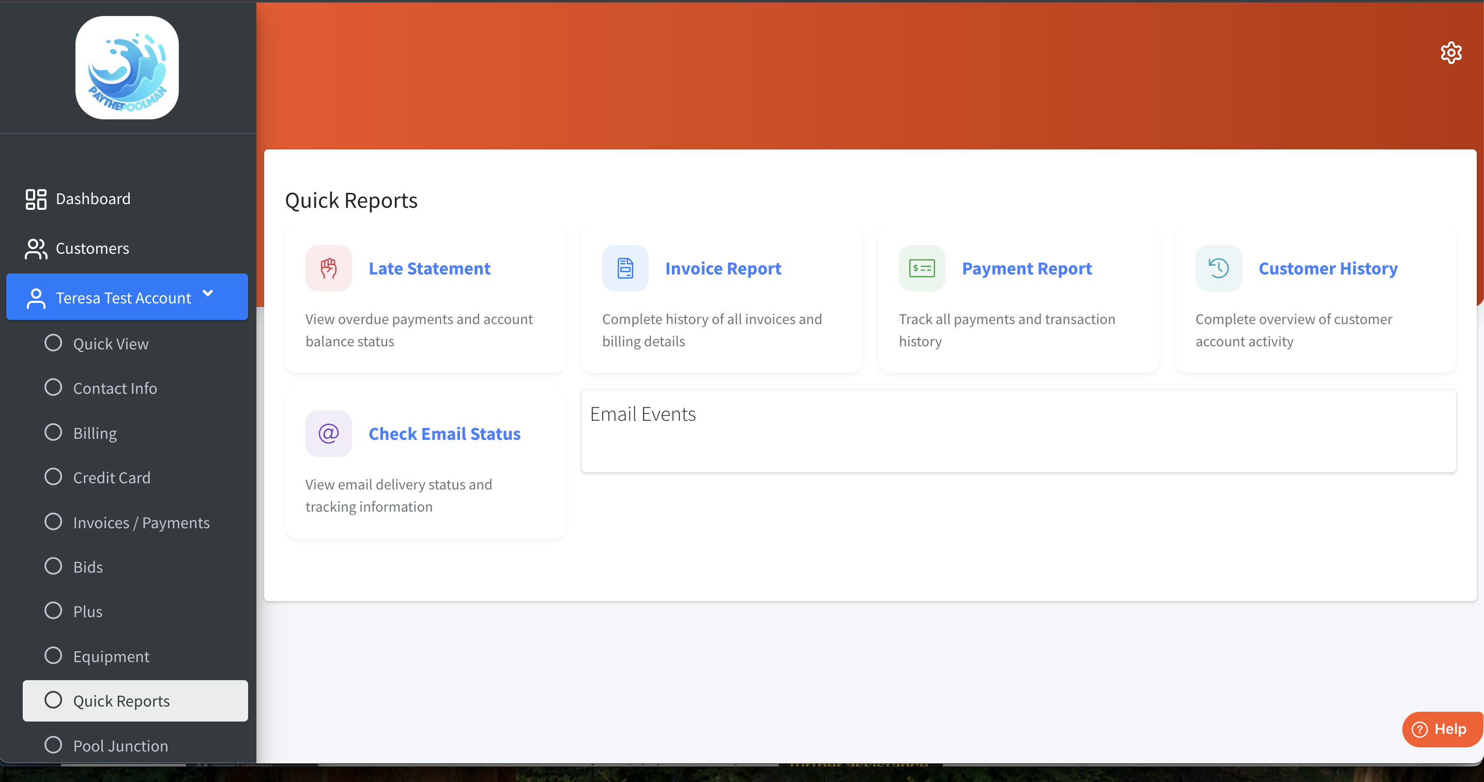Open the Equipment sidebar item
Screen dimensions: 1484x782
(111, 656)
